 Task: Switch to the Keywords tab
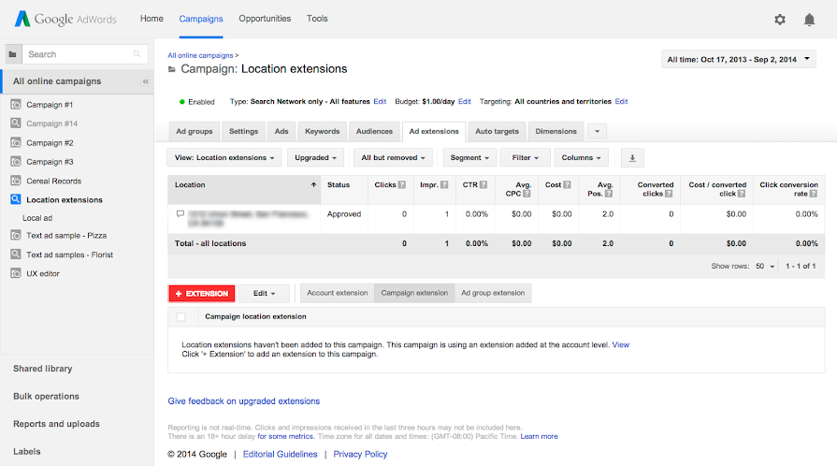pyautogui.click(x=322, y=132)
